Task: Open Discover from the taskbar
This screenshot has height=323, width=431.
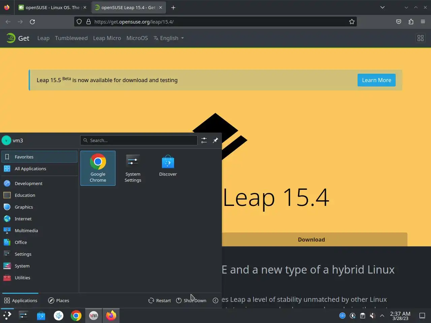Action: [x=41, y=315]
